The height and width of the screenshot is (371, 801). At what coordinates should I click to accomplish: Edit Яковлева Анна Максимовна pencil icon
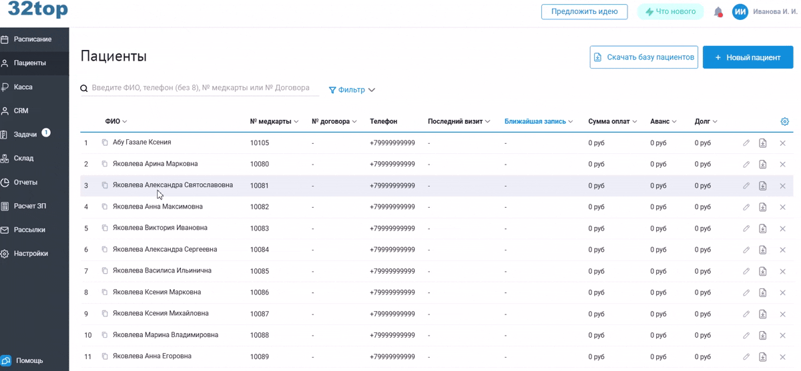click(746, 207)
